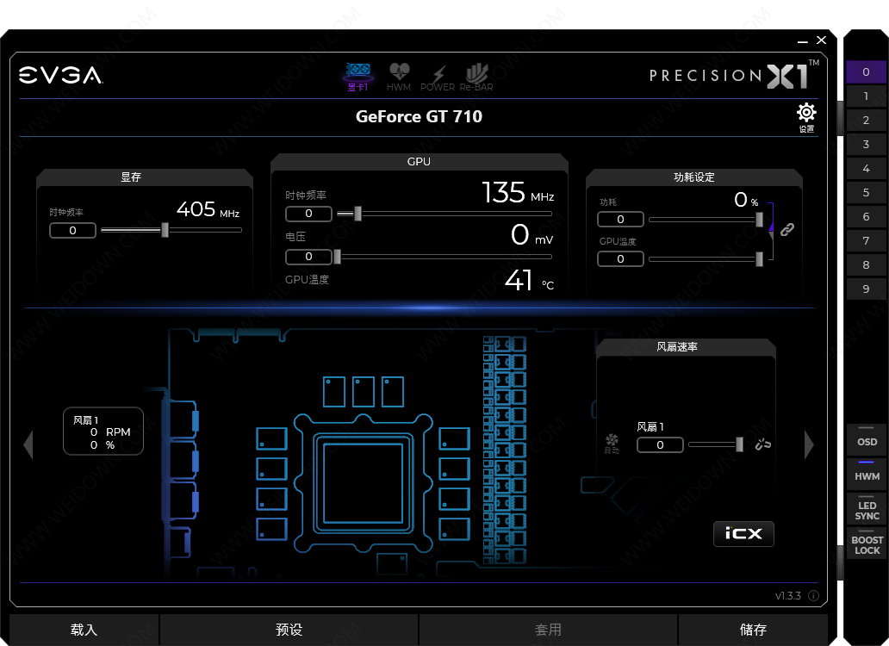Select profile 1
This screenshot has width=889, height=646.
(866, 96)
